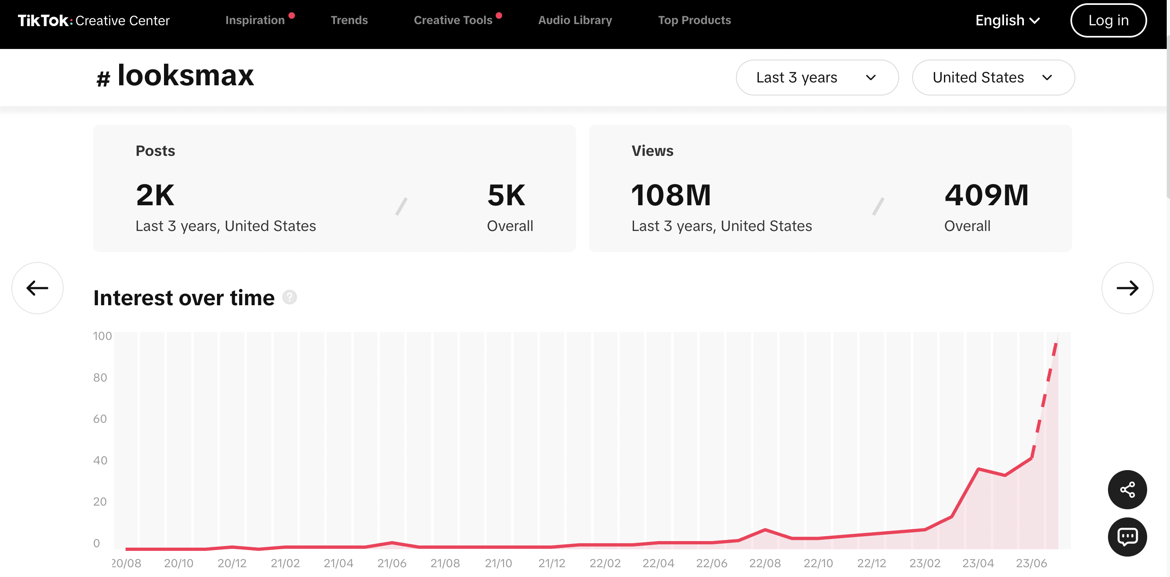This screenshot has height=577, width=1170.
Task: Go to Audio Library
Action: coord(575,20)
